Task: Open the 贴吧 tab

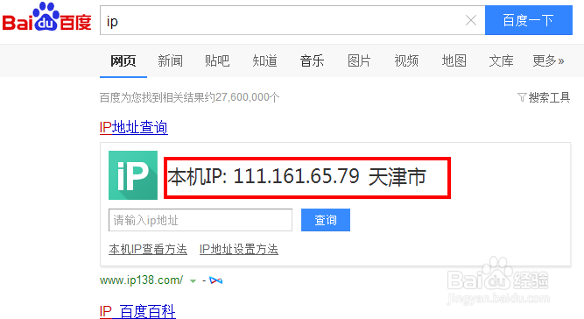Action: [x=217, y=60]
